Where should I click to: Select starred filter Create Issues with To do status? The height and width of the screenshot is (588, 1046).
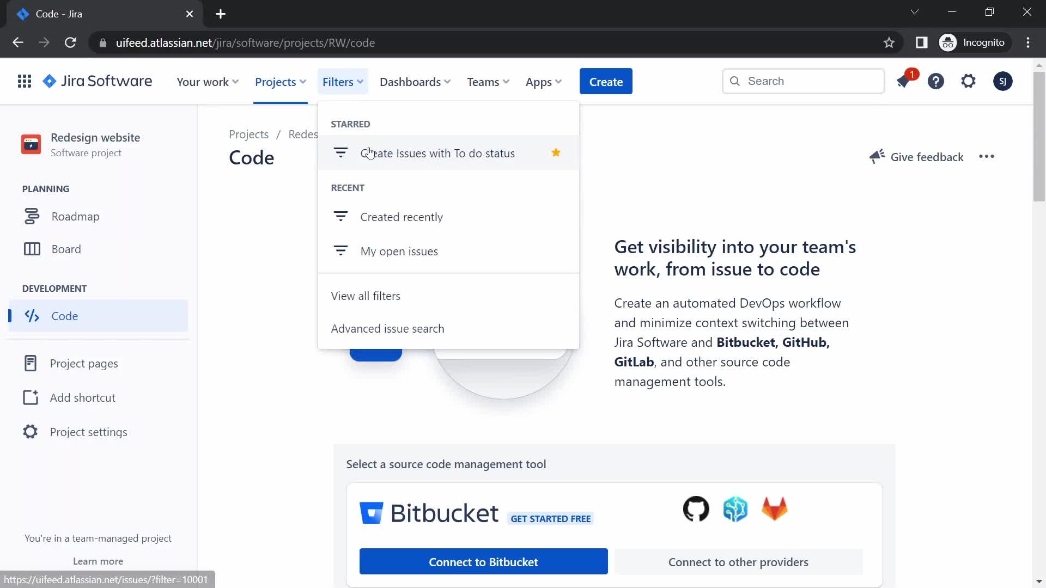click(x=437, y=152)
